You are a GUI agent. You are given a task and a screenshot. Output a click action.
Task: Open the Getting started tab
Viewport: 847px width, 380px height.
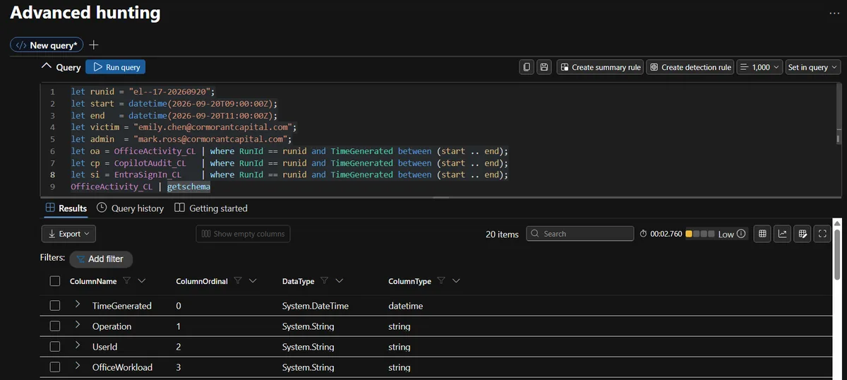(211, 208)
